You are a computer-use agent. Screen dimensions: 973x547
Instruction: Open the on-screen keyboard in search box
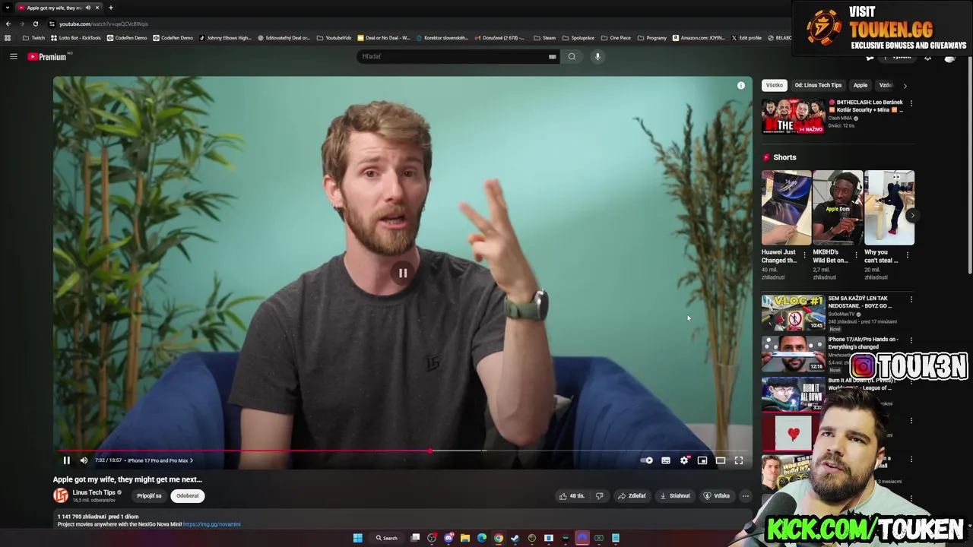553,56
